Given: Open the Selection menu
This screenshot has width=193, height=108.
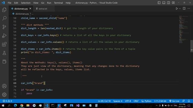Looking at the screenshot, I should (x=26, y=3).
